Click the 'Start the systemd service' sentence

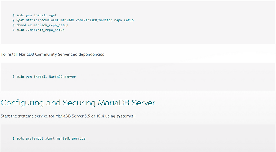(x=68, y=116)
